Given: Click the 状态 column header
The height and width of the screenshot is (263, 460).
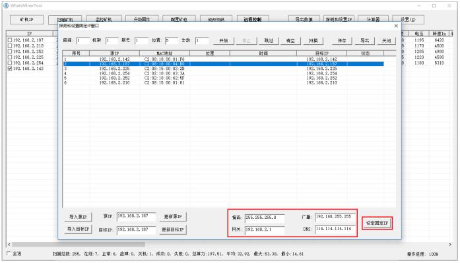Looking at the screenshot, I should pyautogui.click(x=365, y=53).
